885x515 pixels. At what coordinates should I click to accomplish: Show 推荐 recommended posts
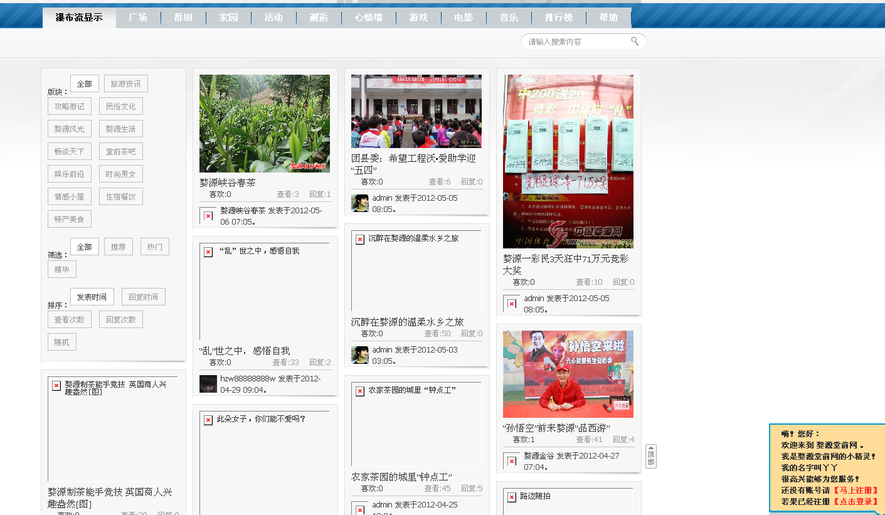[x=119, y=247]
